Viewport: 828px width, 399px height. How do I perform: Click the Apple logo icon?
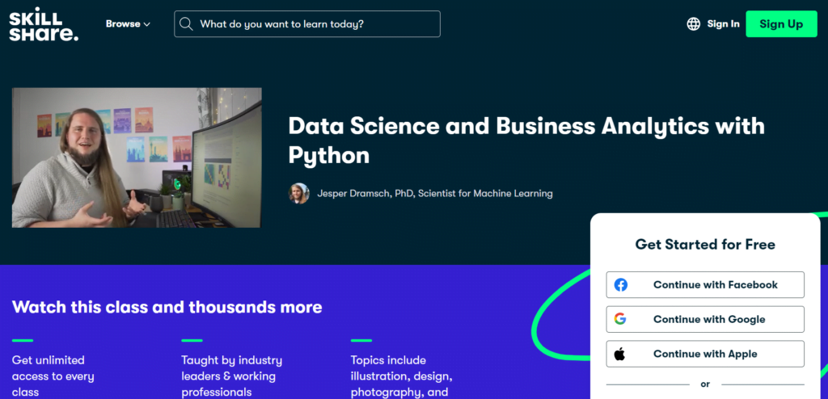620,354
